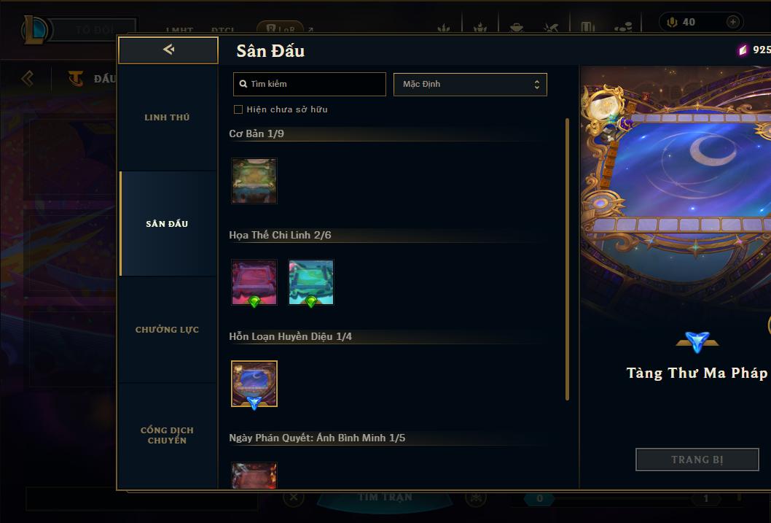This screenshot has height=523, width=771.
Task: Choose the red Họa Thế Chi Linh arena
Action: [x=254, y=282]
